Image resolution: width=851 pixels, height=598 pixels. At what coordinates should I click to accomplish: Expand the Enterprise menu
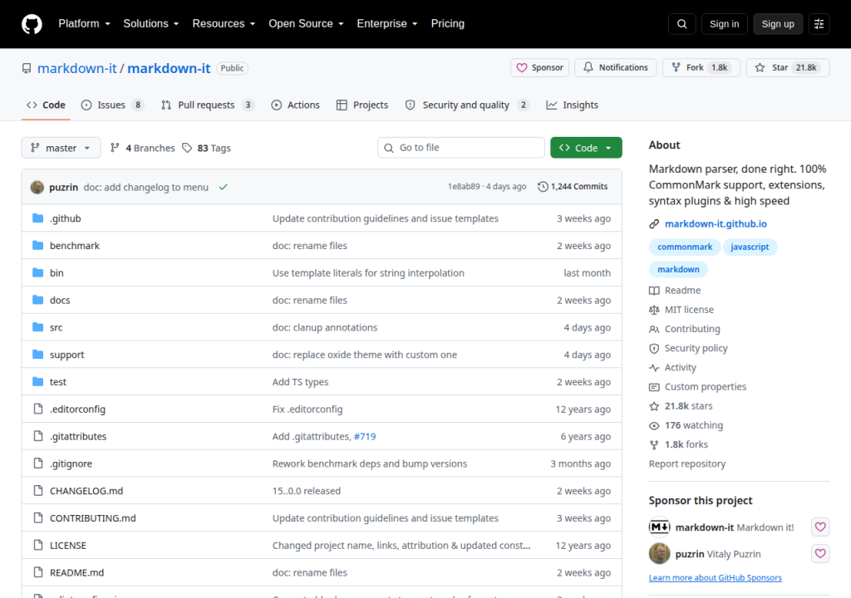[x=387, y=24]
